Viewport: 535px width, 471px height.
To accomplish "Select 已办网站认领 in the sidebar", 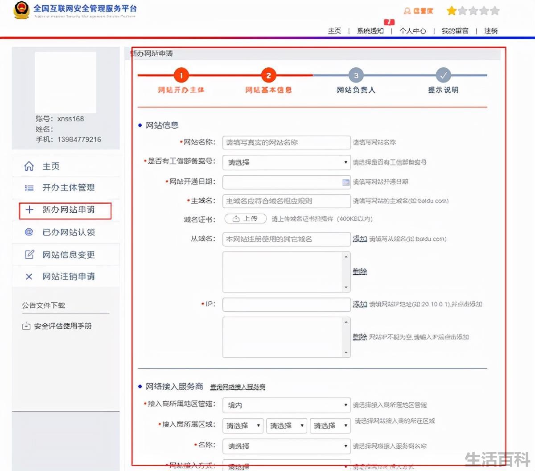I will tap(66, 232).
